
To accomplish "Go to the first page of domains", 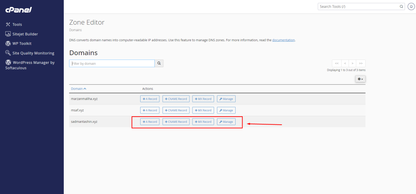I will (336, 63).
